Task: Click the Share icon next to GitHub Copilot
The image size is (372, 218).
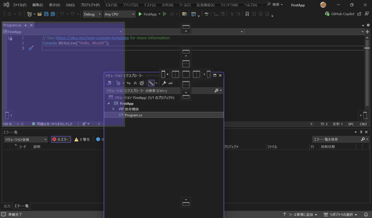Action: pyautogui.click(x=359, y=14)
